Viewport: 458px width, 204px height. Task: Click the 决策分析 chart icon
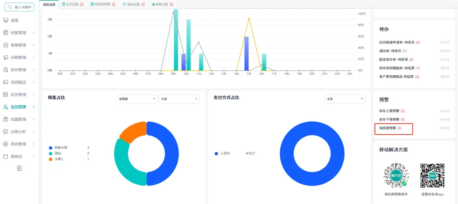tap(6, 131)
